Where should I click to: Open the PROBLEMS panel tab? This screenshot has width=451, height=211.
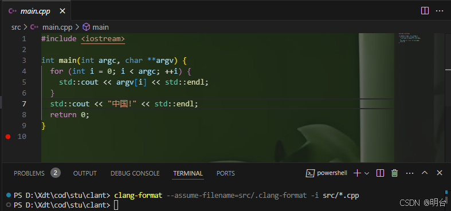[29, 173]
